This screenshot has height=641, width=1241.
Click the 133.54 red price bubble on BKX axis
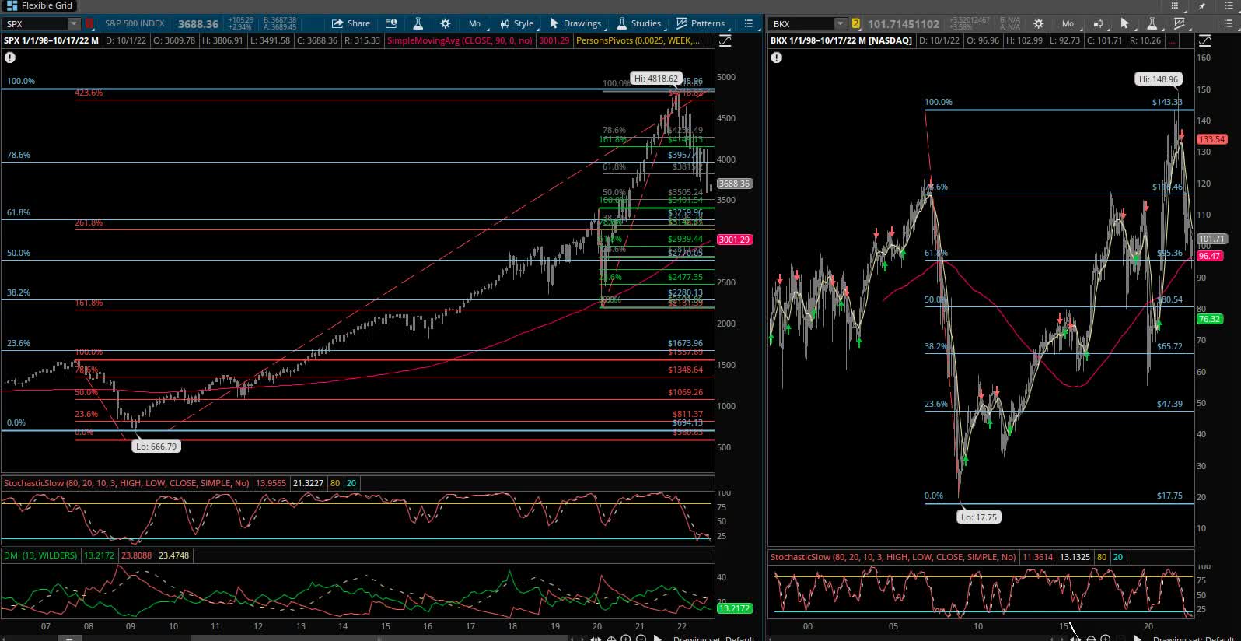pos(1211,139)
